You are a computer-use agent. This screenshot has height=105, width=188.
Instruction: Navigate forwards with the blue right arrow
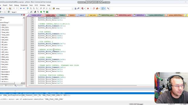click(24, 8)
